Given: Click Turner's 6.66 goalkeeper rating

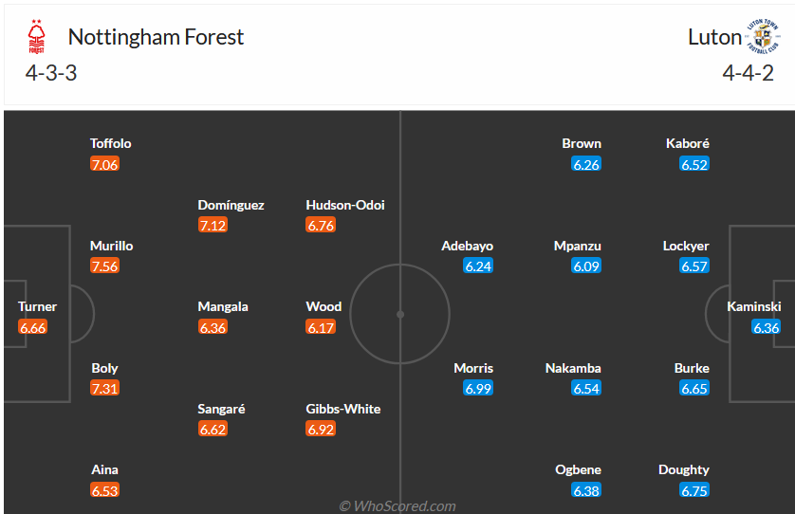Looking at the screenshot, I should 32,327.
